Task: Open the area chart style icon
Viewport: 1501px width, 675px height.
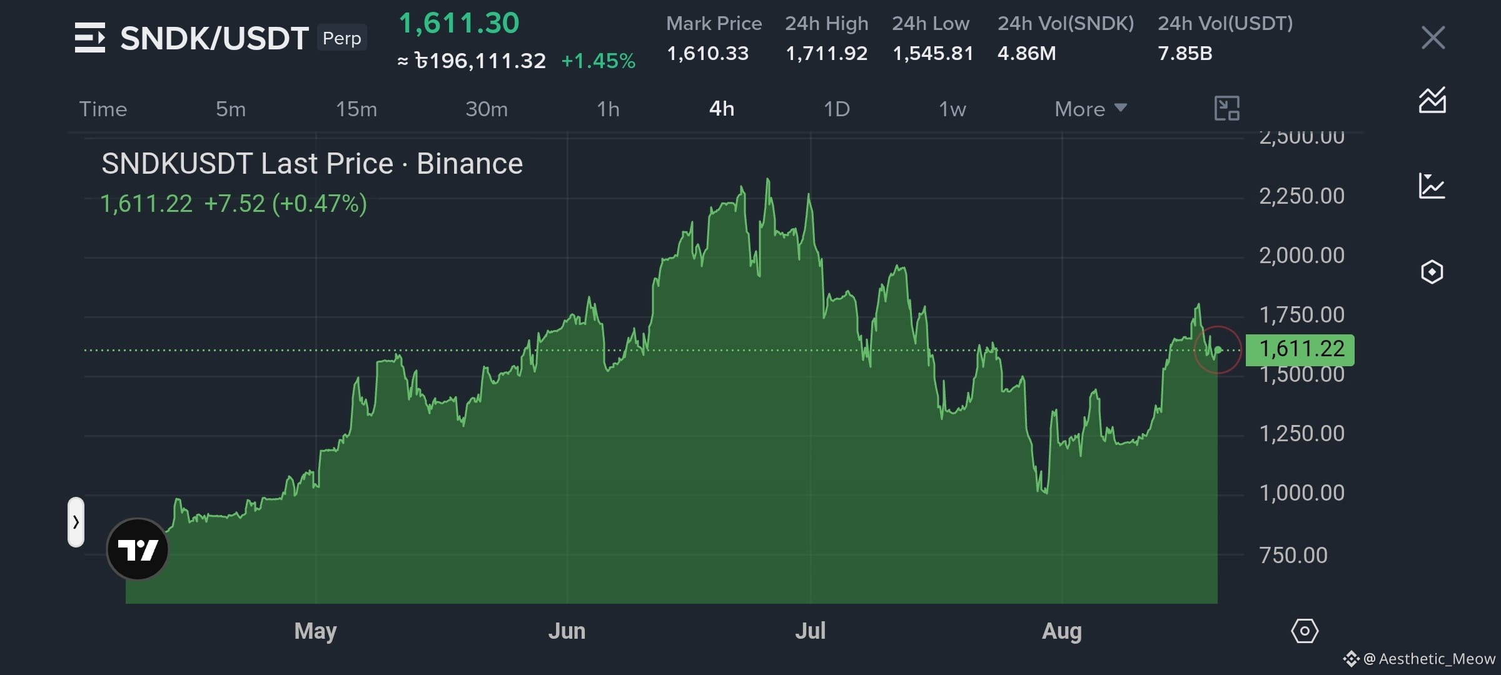Action: tap(1432, 100)
